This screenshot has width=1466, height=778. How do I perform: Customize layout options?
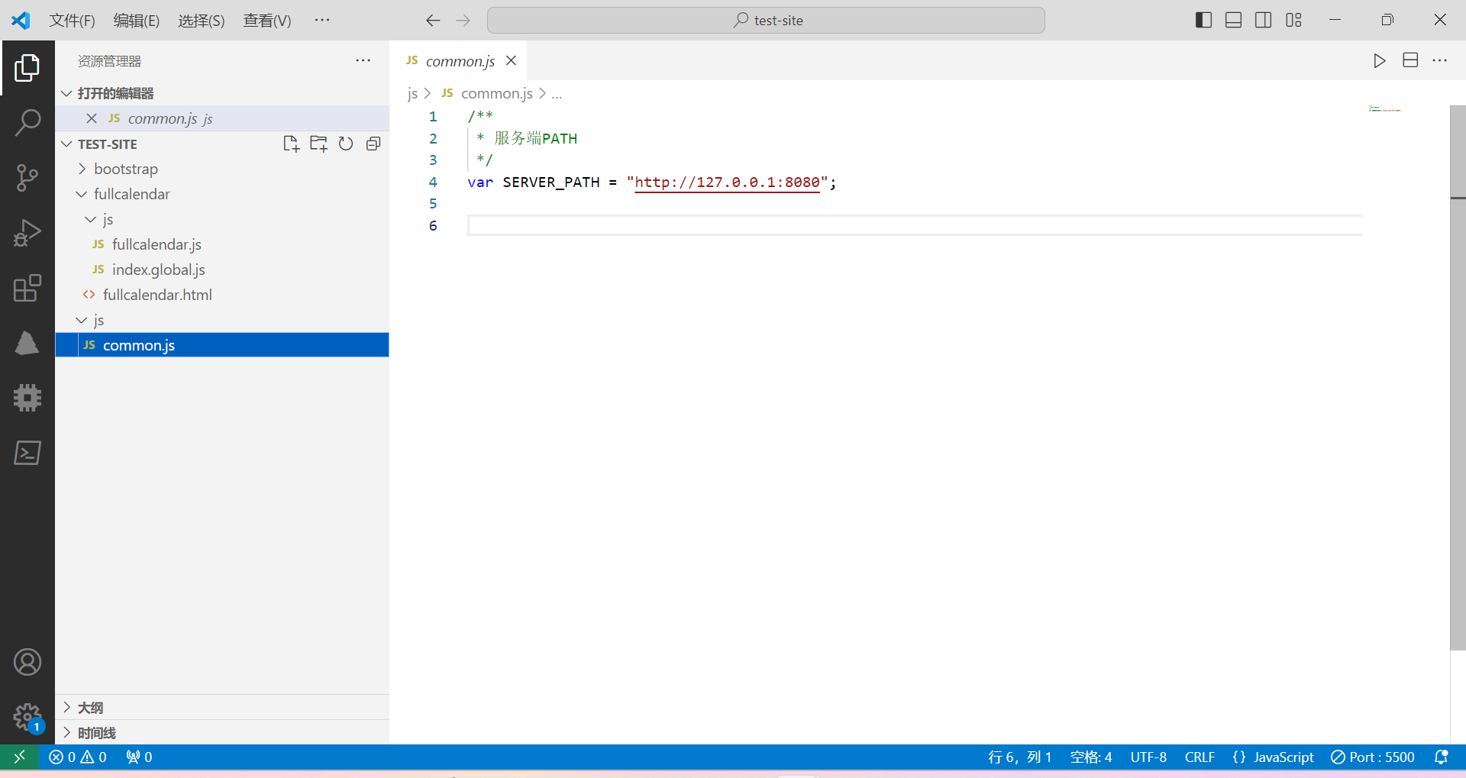point(1293,21)
